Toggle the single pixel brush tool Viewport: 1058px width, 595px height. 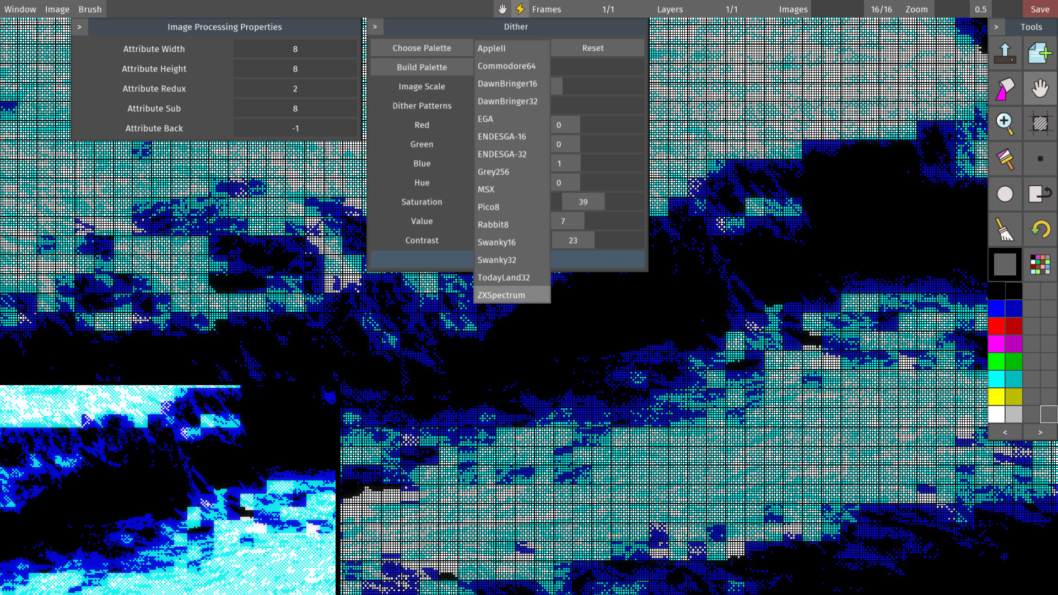point(1040,159)
